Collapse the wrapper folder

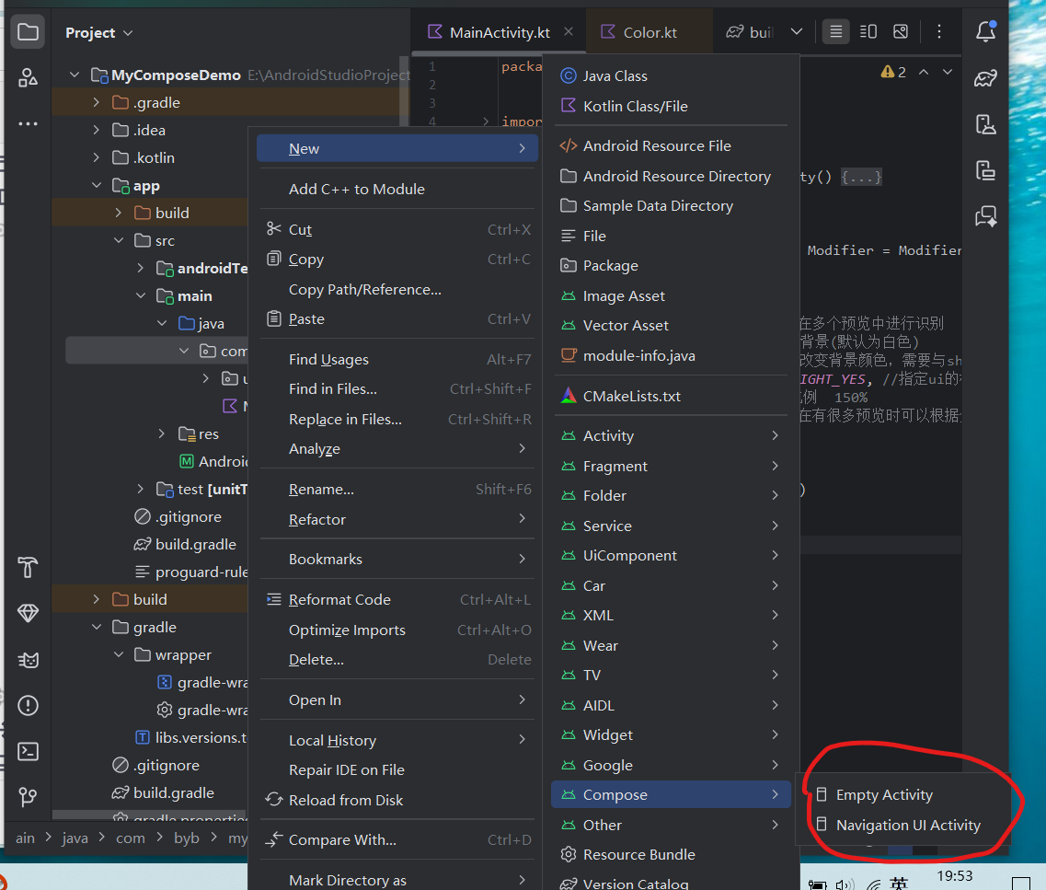pos(119,654)
